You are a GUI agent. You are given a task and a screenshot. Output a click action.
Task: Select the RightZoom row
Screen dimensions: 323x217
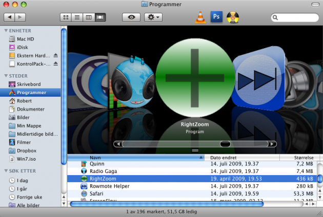(192, 179)
